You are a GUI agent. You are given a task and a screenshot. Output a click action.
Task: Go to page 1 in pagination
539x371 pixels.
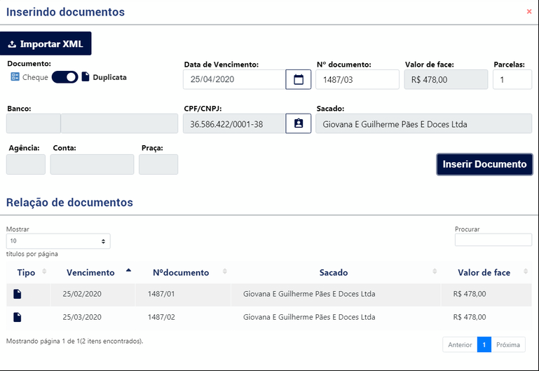pyautogui.click(x=484, y=344)
